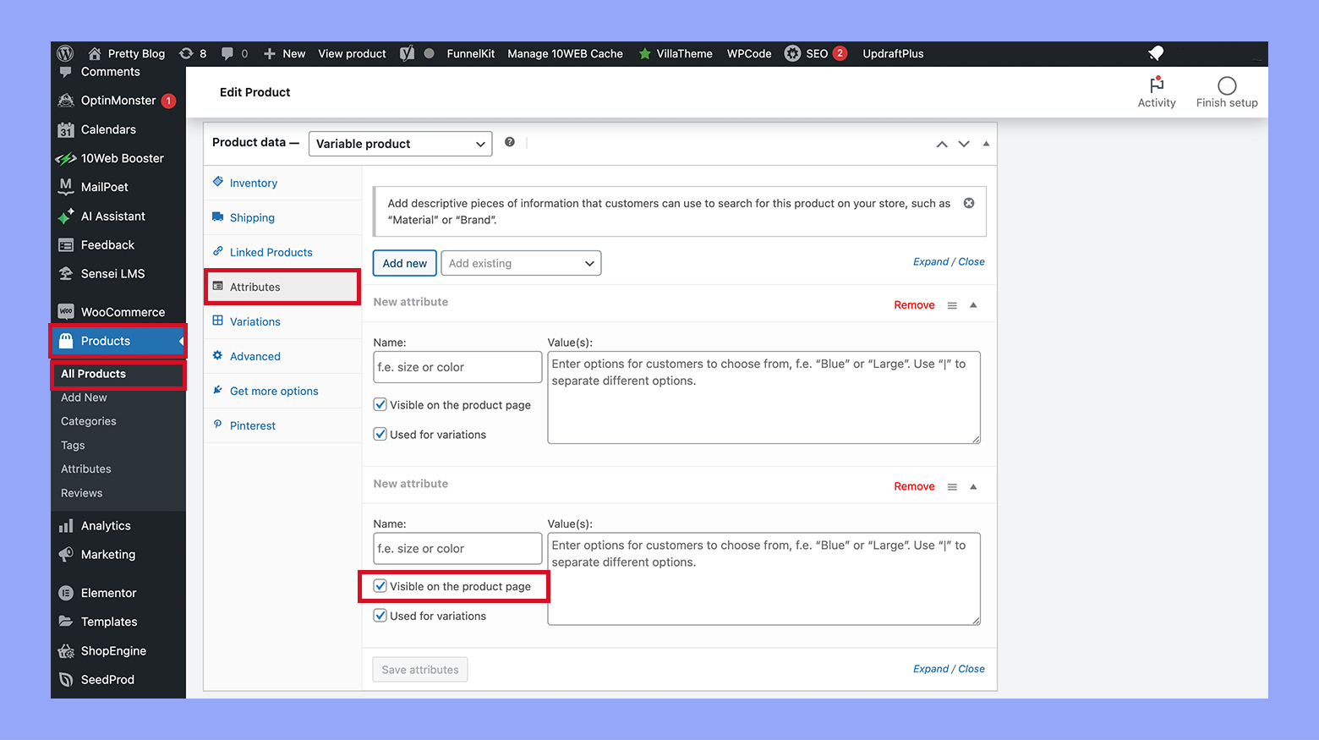Screen dimensions: 1319x740
Task: Click the Save attributes button
Action: [x=419, y=669]
